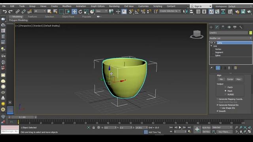Open the reference coordinate View dropdown
This screenshot has height=142, width=253.
[x=102, y=11]
